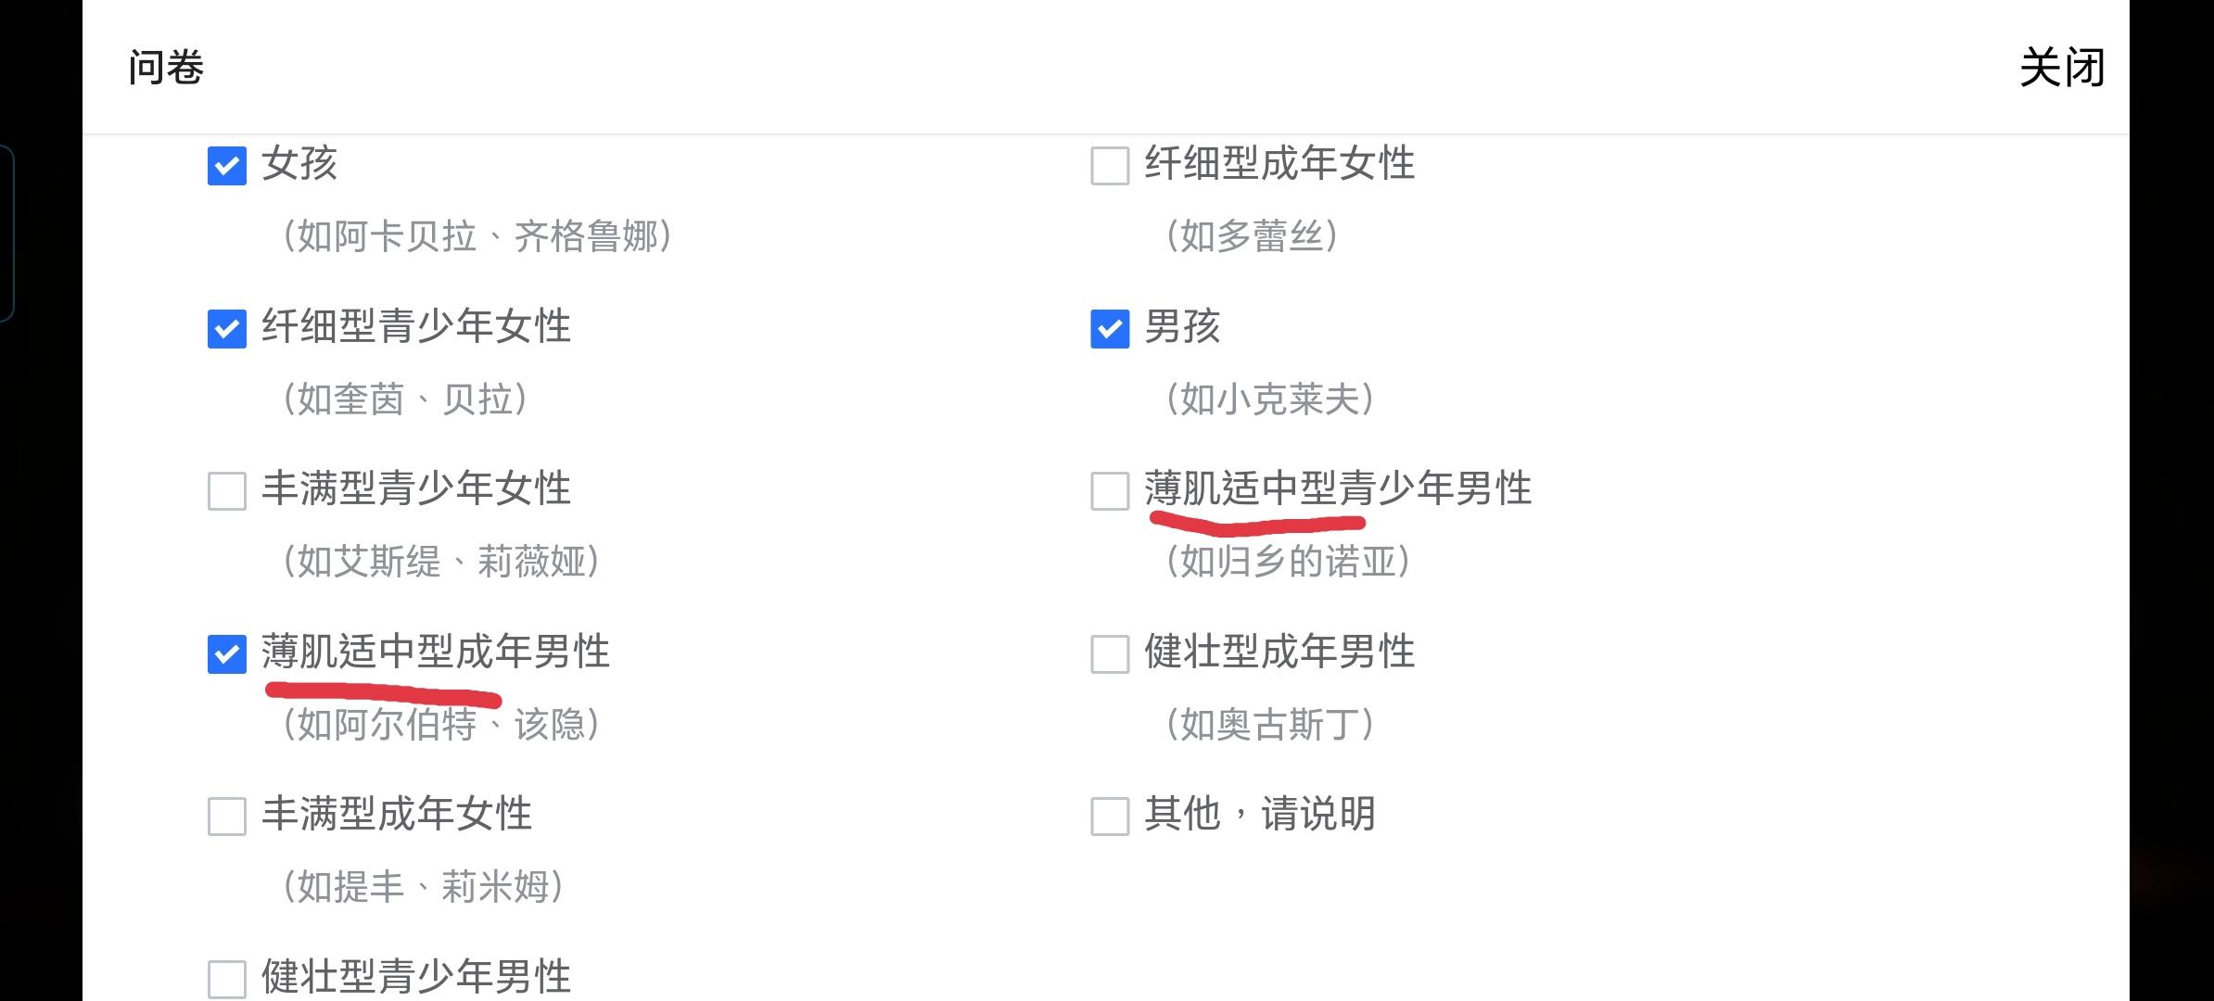This screenshot has height=1001, width=2214.
Task: Click the 如多蕾丝 example text
Action: [1252, 236]
